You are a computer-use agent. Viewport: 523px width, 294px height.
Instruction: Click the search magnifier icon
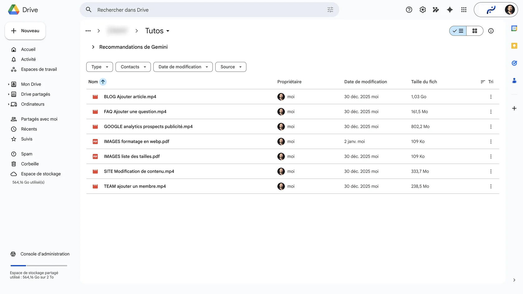tap(89, 10)
